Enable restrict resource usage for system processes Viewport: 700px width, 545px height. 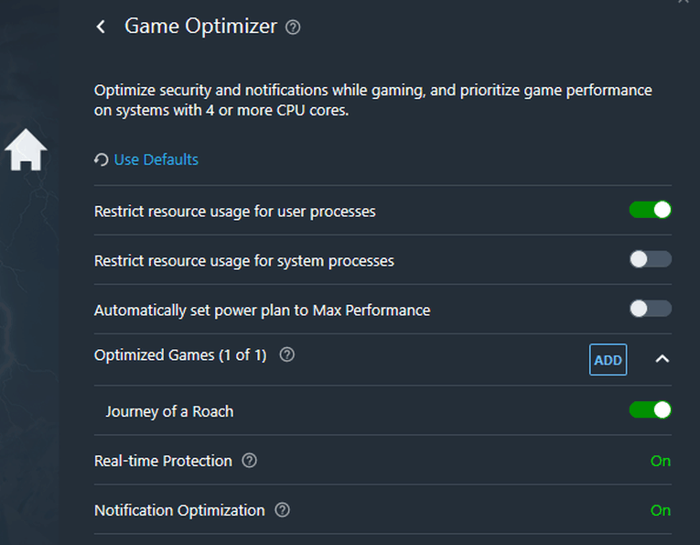[x=650, y=259]
